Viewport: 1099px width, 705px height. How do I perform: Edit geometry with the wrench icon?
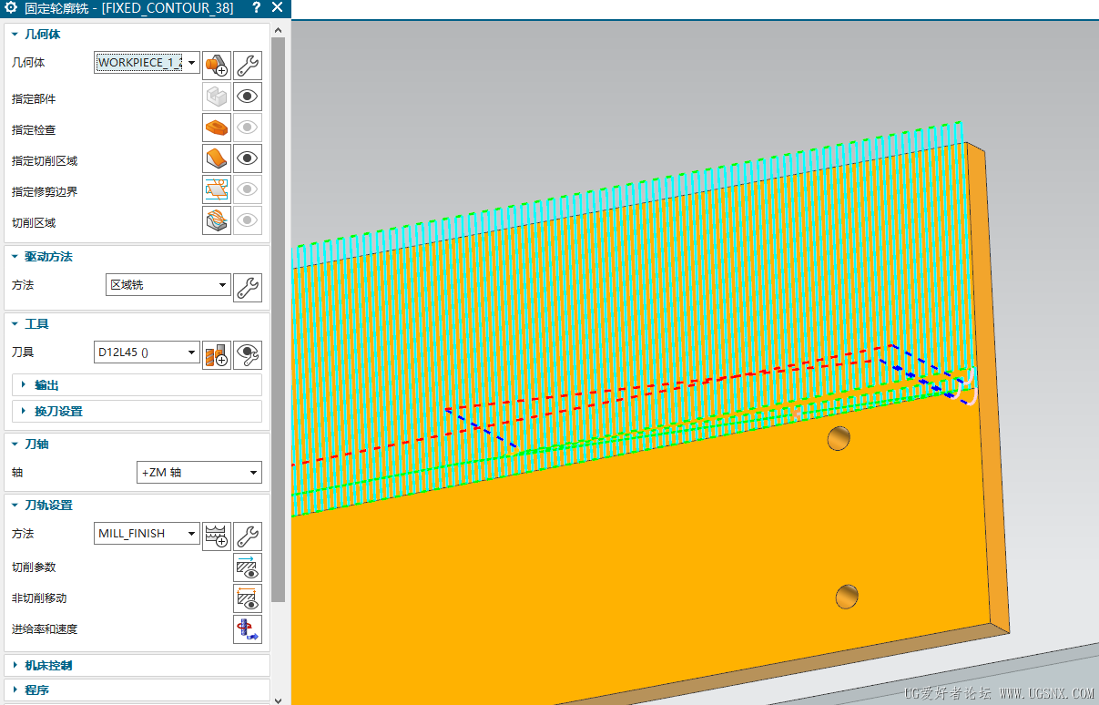(x=248, y=66)
